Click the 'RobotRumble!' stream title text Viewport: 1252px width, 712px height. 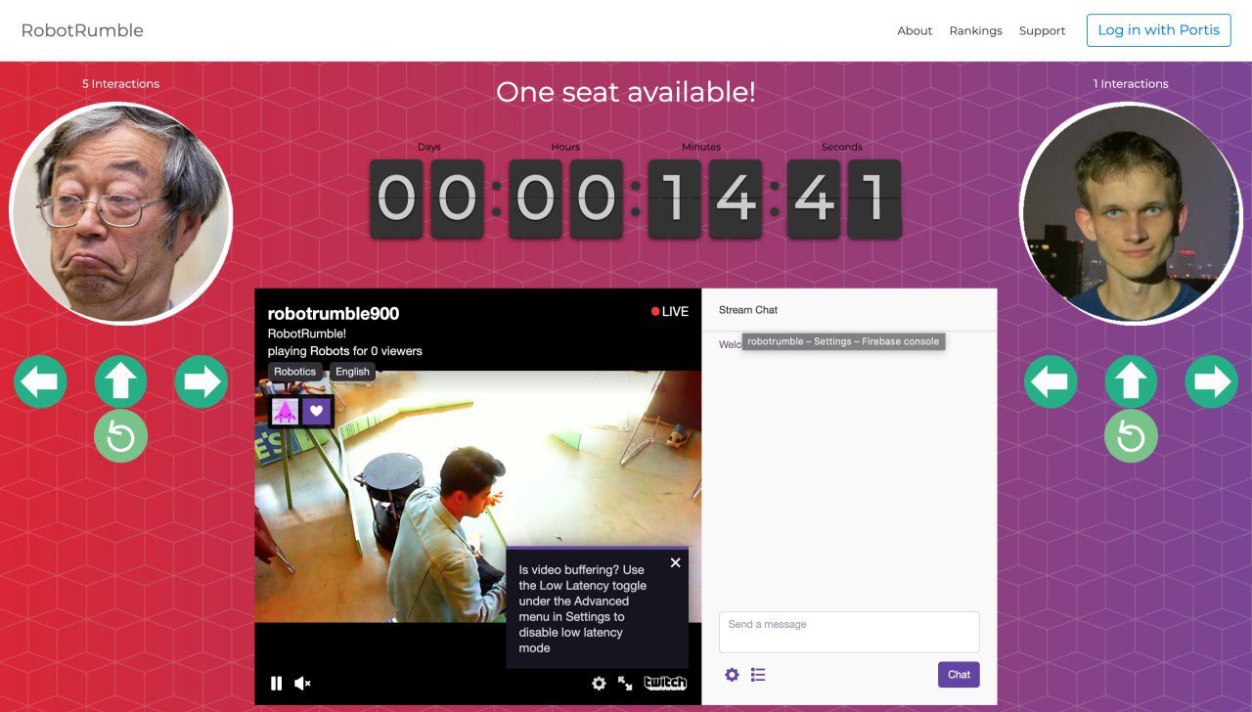[x=307, y=334]
